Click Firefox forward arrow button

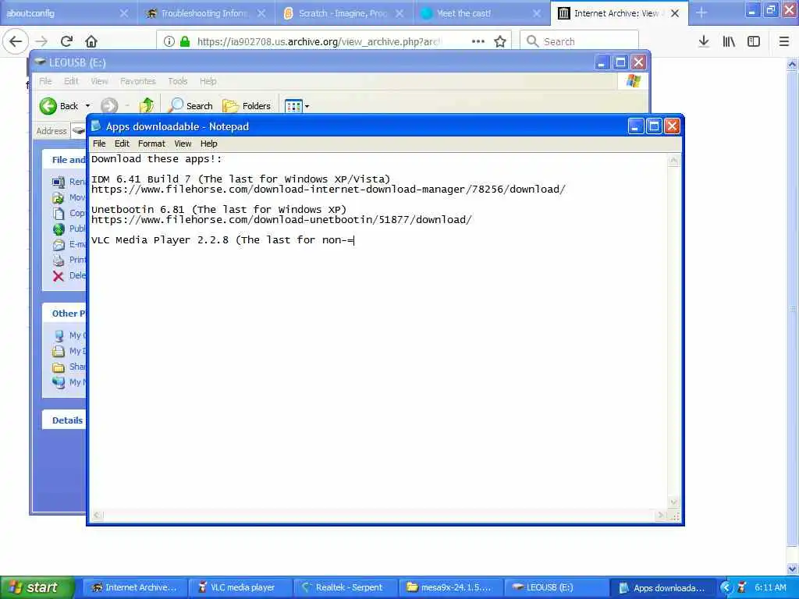[x=42, y=41]
